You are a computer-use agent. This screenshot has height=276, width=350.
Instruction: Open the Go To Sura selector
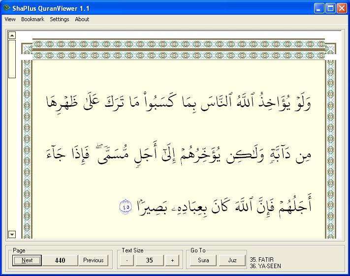(203, 260)
